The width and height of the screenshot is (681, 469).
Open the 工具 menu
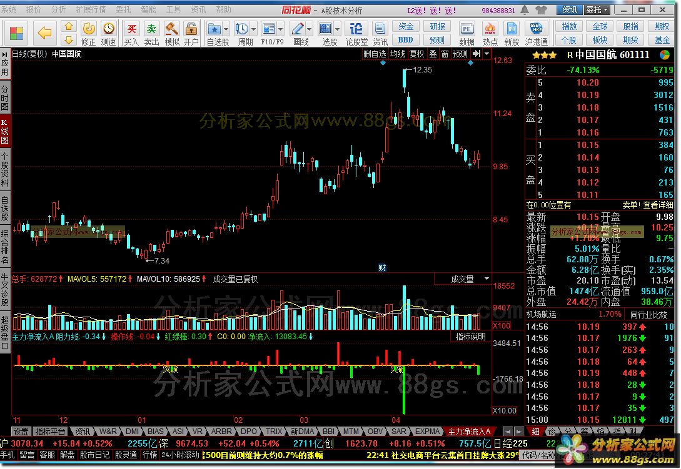(173, 9)
